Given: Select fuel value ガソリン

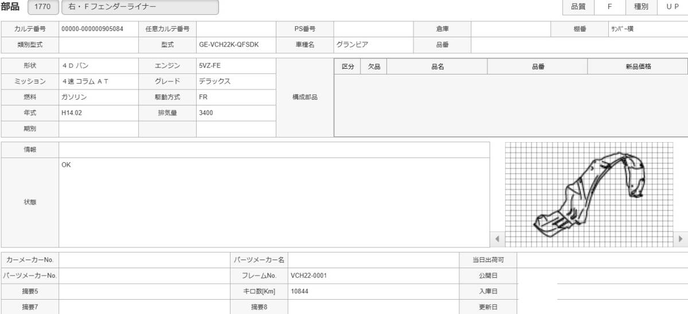Looking at the screenshot, I should [x=74, y=97].
